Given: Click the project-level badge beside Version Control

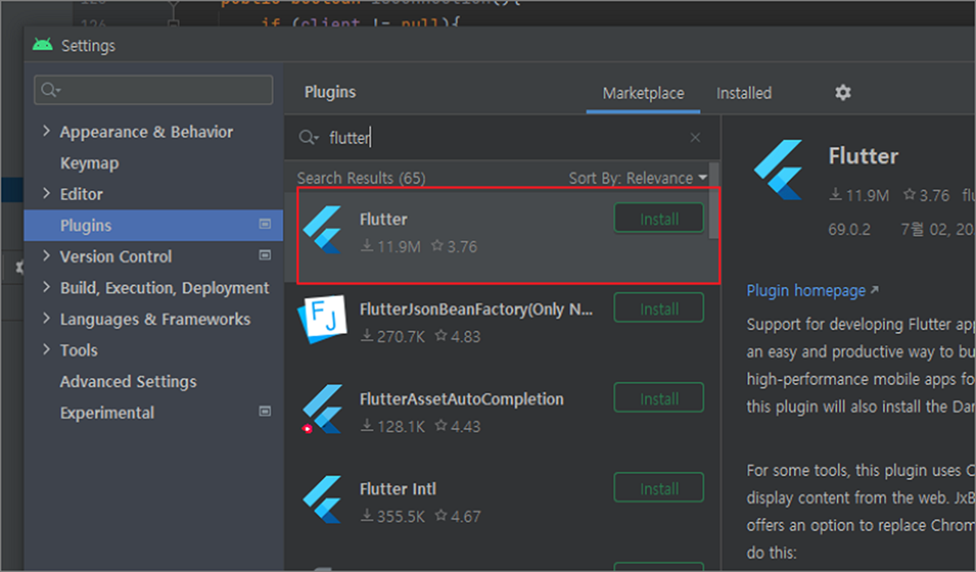Looking at the screenshot, I should pos(264,255).
